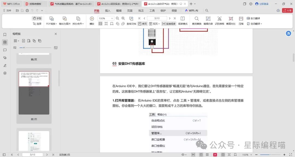This screenshot has height=157, width=295.
Task: Expand quick access toolbar chevron
Action: [x=42, y=11]
